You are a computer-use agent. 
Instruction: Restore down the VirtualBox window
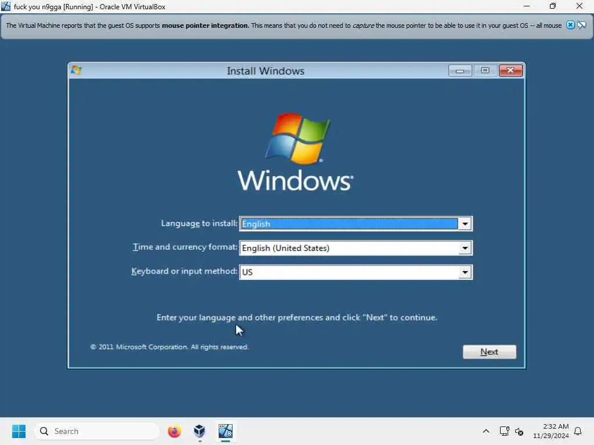[553, 6]
